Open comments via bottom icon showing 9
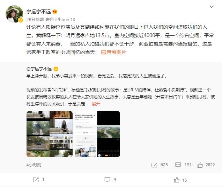Screen dimensions: 222x187 [107, 180]
